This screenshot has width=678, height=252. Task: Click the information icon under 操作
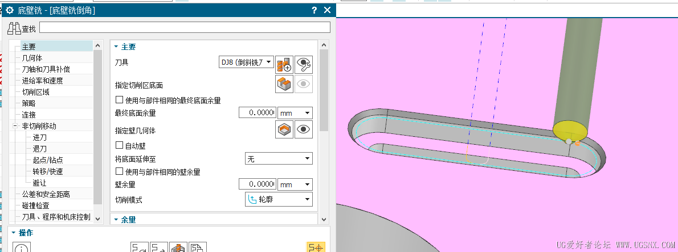22,247
